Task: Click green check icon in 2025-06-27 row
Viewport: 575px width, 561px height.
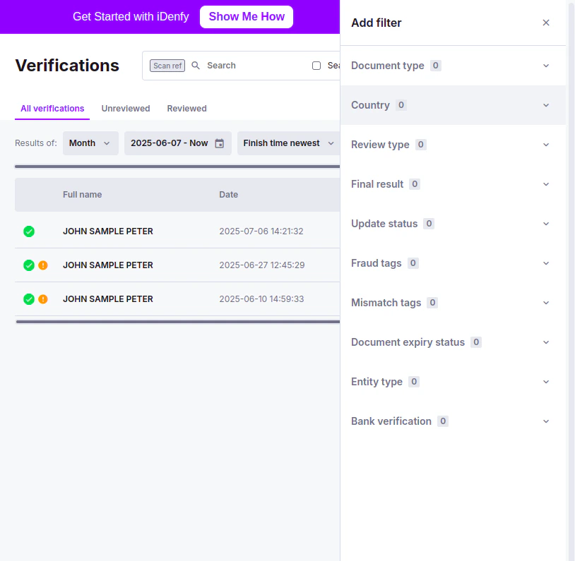Action: pyautogui.click(x=29, y=265)
